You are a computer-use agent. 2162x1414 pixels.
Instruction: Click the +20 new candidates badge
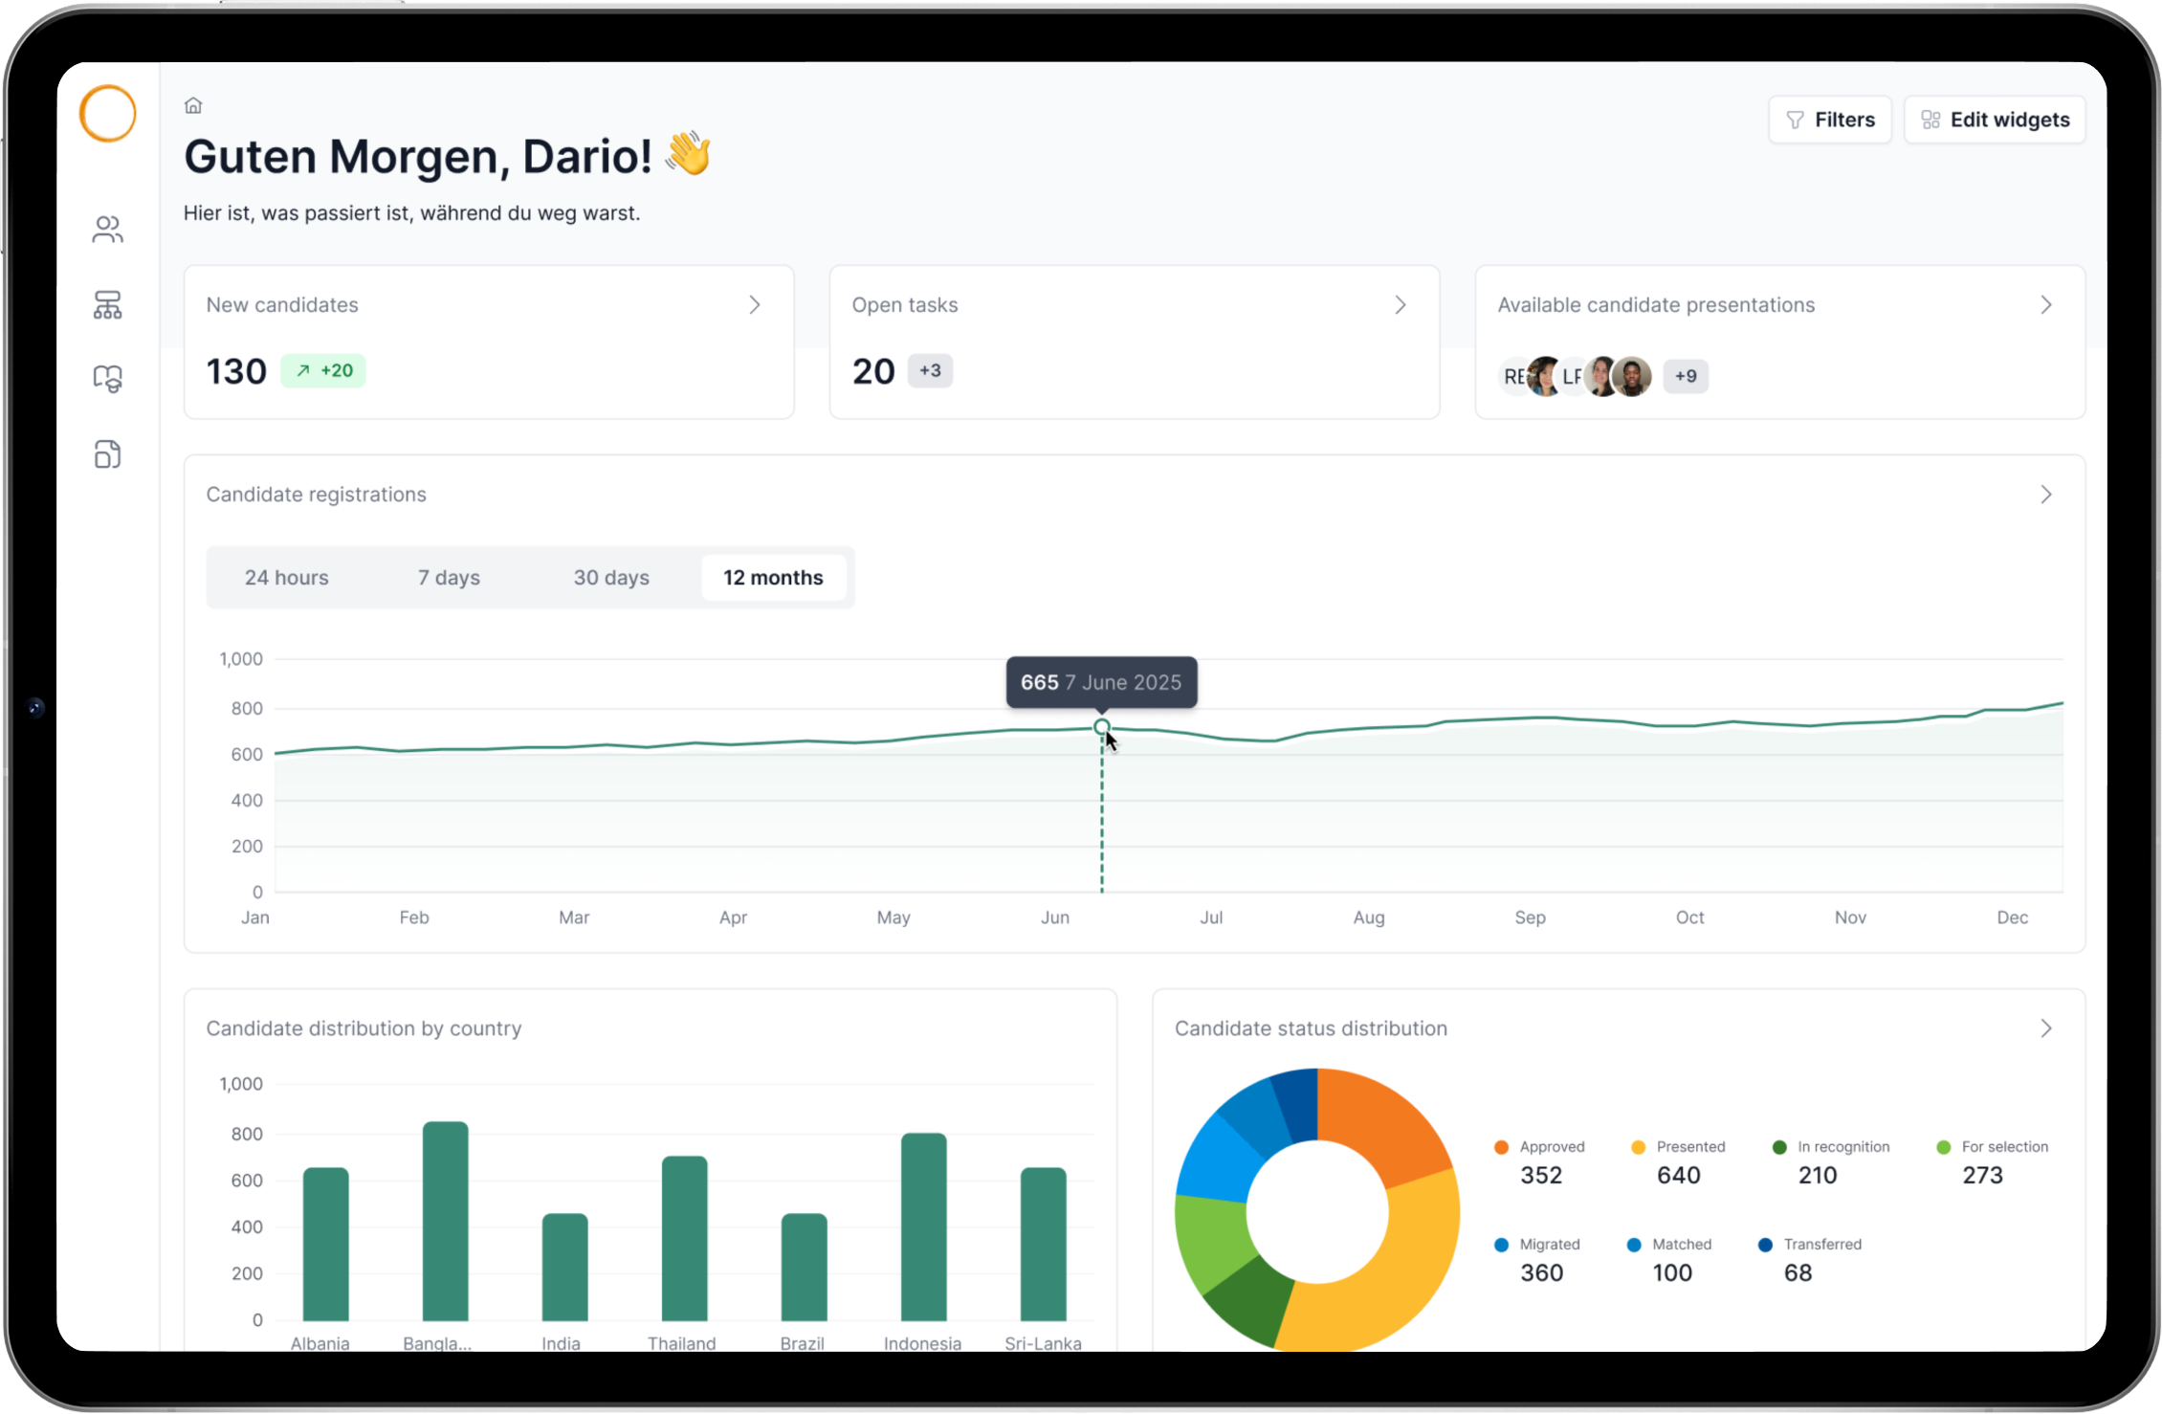point(323,371)
